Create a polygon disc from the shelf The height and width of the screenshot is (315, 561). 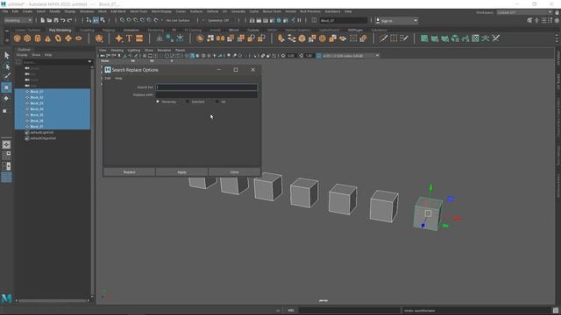point(78,38)
